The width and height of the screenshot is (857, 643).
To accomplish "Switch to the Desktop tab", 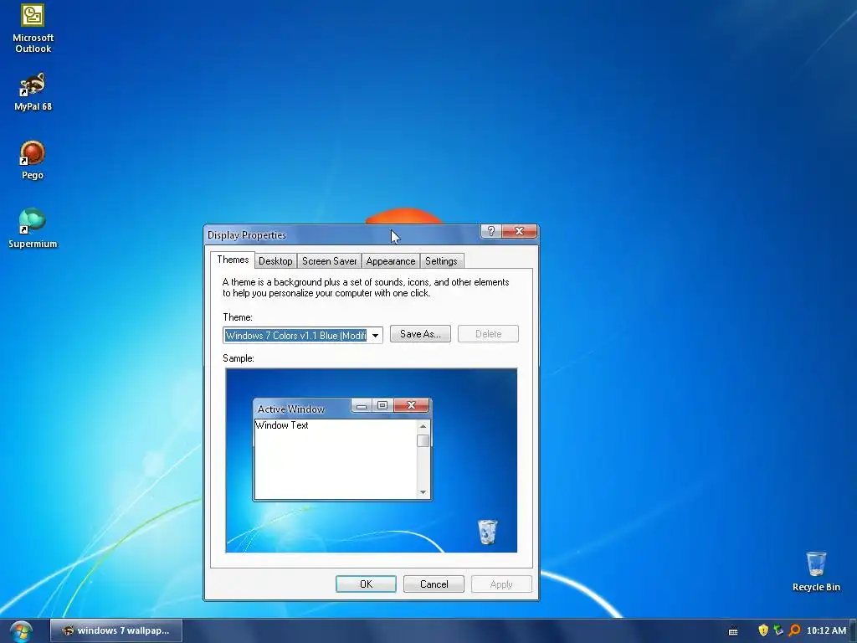I will 275,261.
